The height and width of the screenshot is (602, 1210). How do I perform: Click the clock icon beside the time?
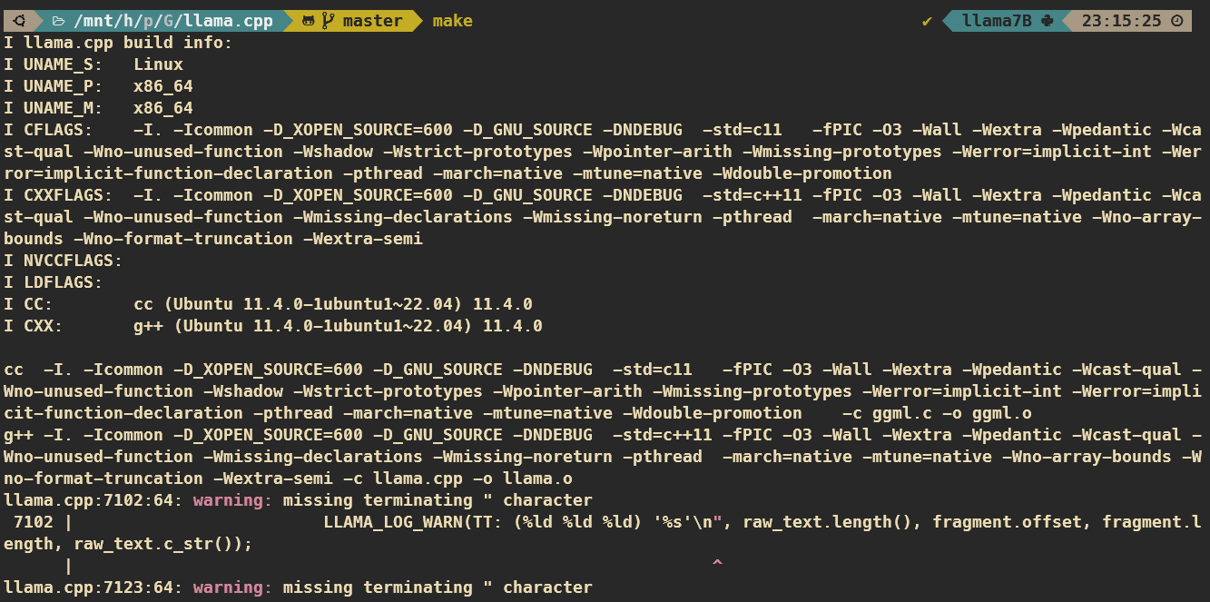pos(1177,21)
